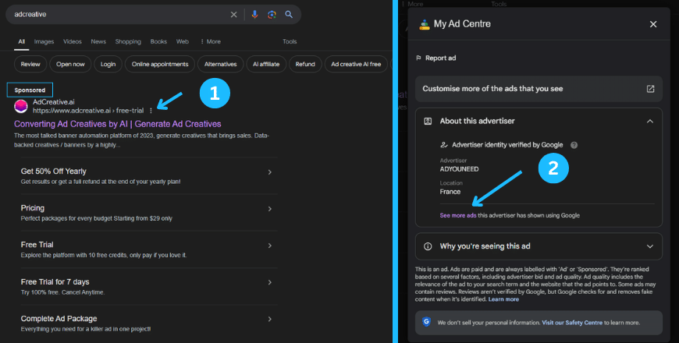Switch to the Shopping tab
679x343 pixels.
pos(128,41)
